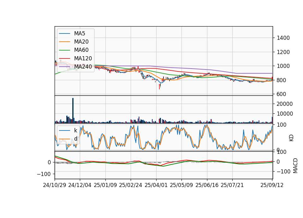This screenshot has width=303, height=218.
Task: Click the MA240 legend label
Action: coord(83,67)
